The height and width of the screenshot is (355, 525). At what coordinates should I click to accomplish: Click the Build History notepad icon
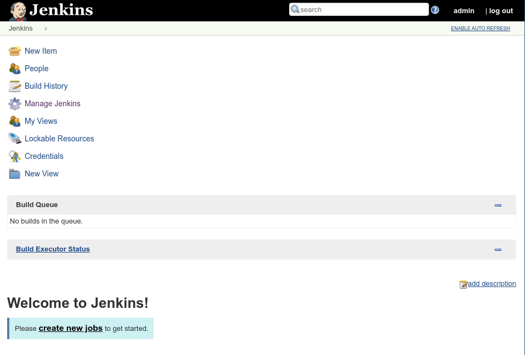tap(15, 86)
